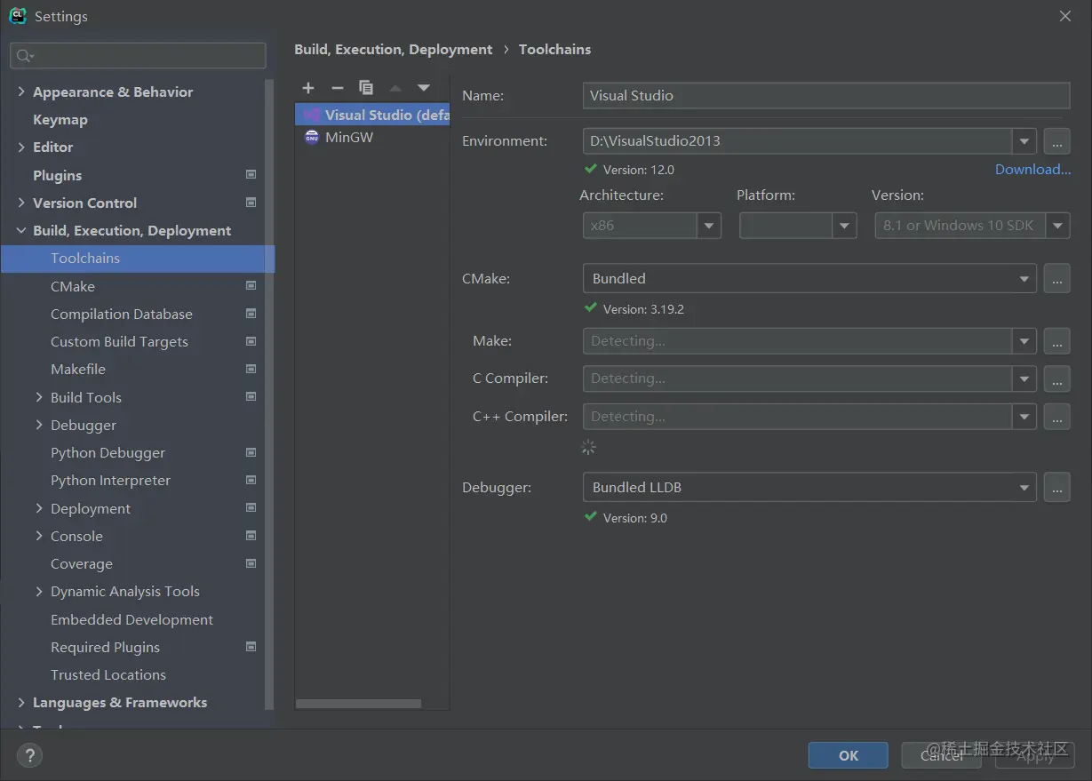The image size is (1092, 781).
Task: Click the settings search field
Action: (x=138, y=55)
